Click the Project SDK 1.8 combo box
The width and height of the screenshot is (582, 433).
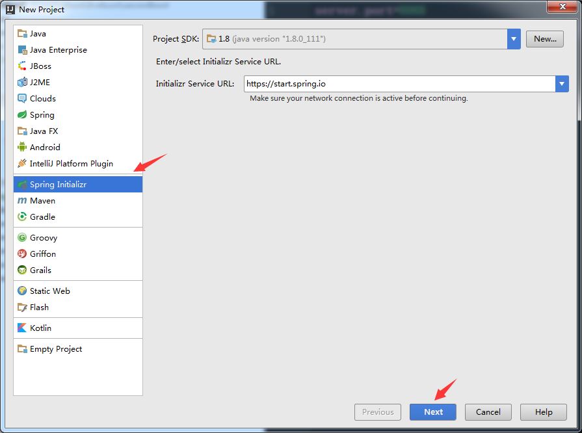tap(361, 39)
